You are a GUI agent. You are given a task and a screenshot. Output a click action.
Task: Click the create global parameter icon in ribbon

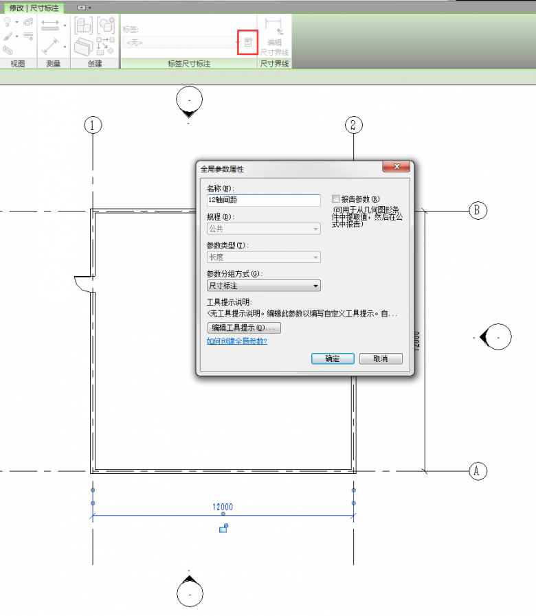[x=248, y=43]
